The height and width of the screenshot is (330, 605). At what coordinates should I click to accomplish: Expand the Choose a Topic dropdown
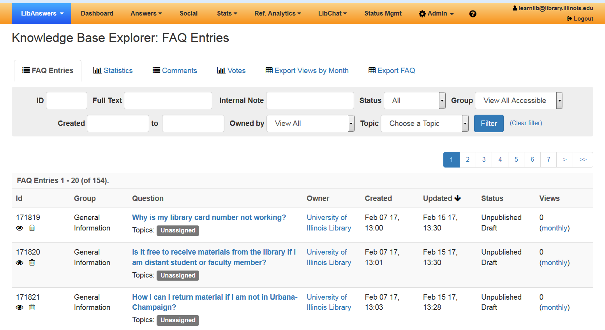point(424,124)
